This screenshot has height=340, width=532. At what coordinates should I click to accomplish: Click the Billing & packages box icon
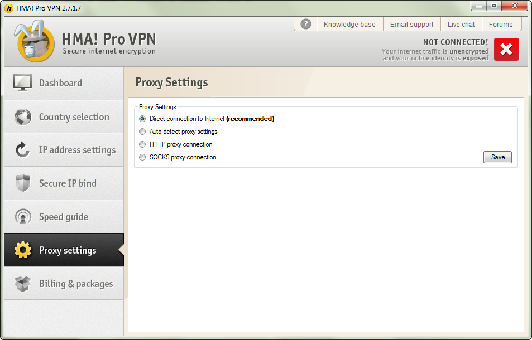pyautogui.click(x=23, y=284)
